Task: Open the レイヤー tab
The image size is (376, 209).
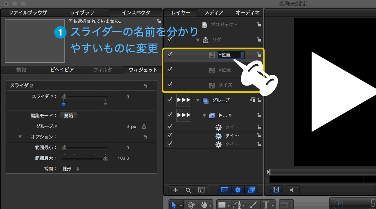Action: point(181,12)
